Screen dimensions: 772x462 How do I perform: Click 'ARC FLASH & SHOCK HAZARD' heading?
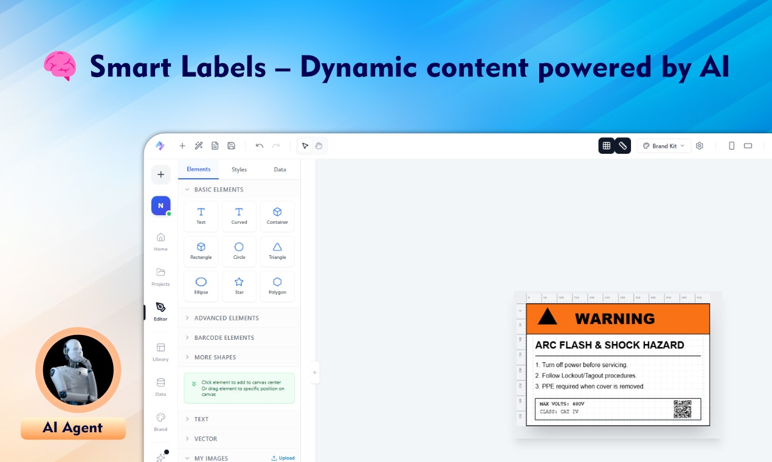point(609,345)
